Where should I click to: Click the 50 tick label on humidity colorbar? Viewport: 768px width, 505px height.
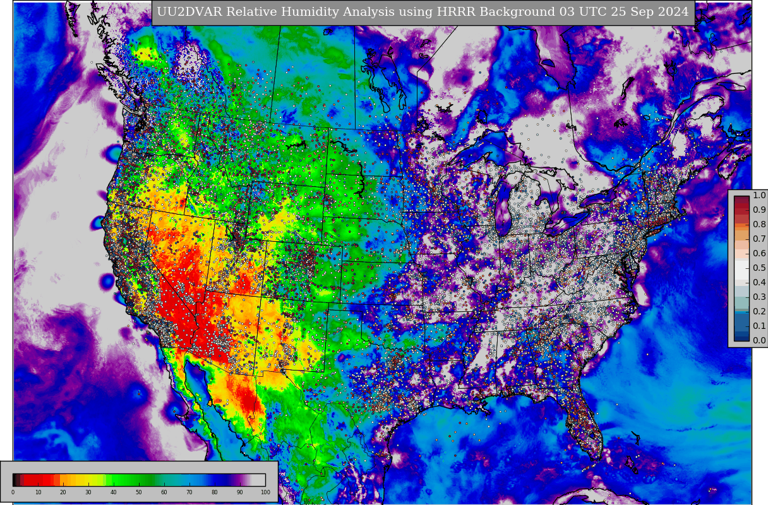139,492
